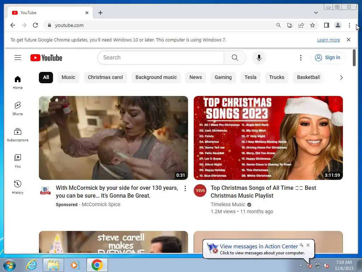Click Steve Carell video thumbnail
362x272 pixels.
[113, 242]
